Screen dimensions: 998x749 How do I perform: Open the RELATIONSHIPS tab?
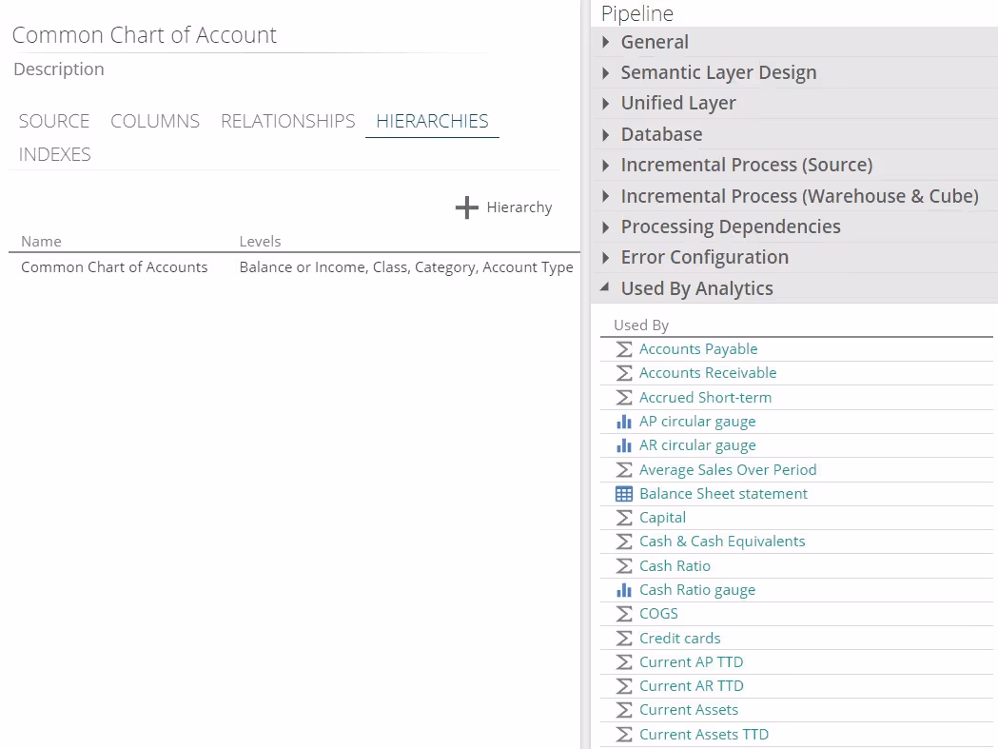[287, 121]
